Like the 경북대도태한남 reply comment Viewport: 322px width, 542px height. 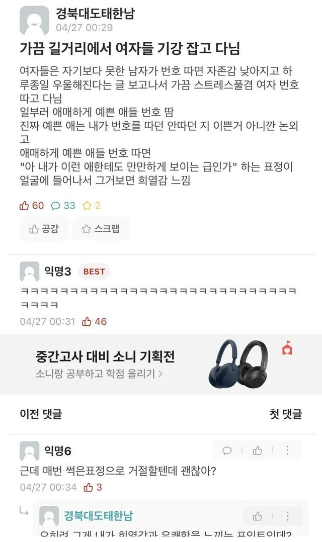point(257,516)
